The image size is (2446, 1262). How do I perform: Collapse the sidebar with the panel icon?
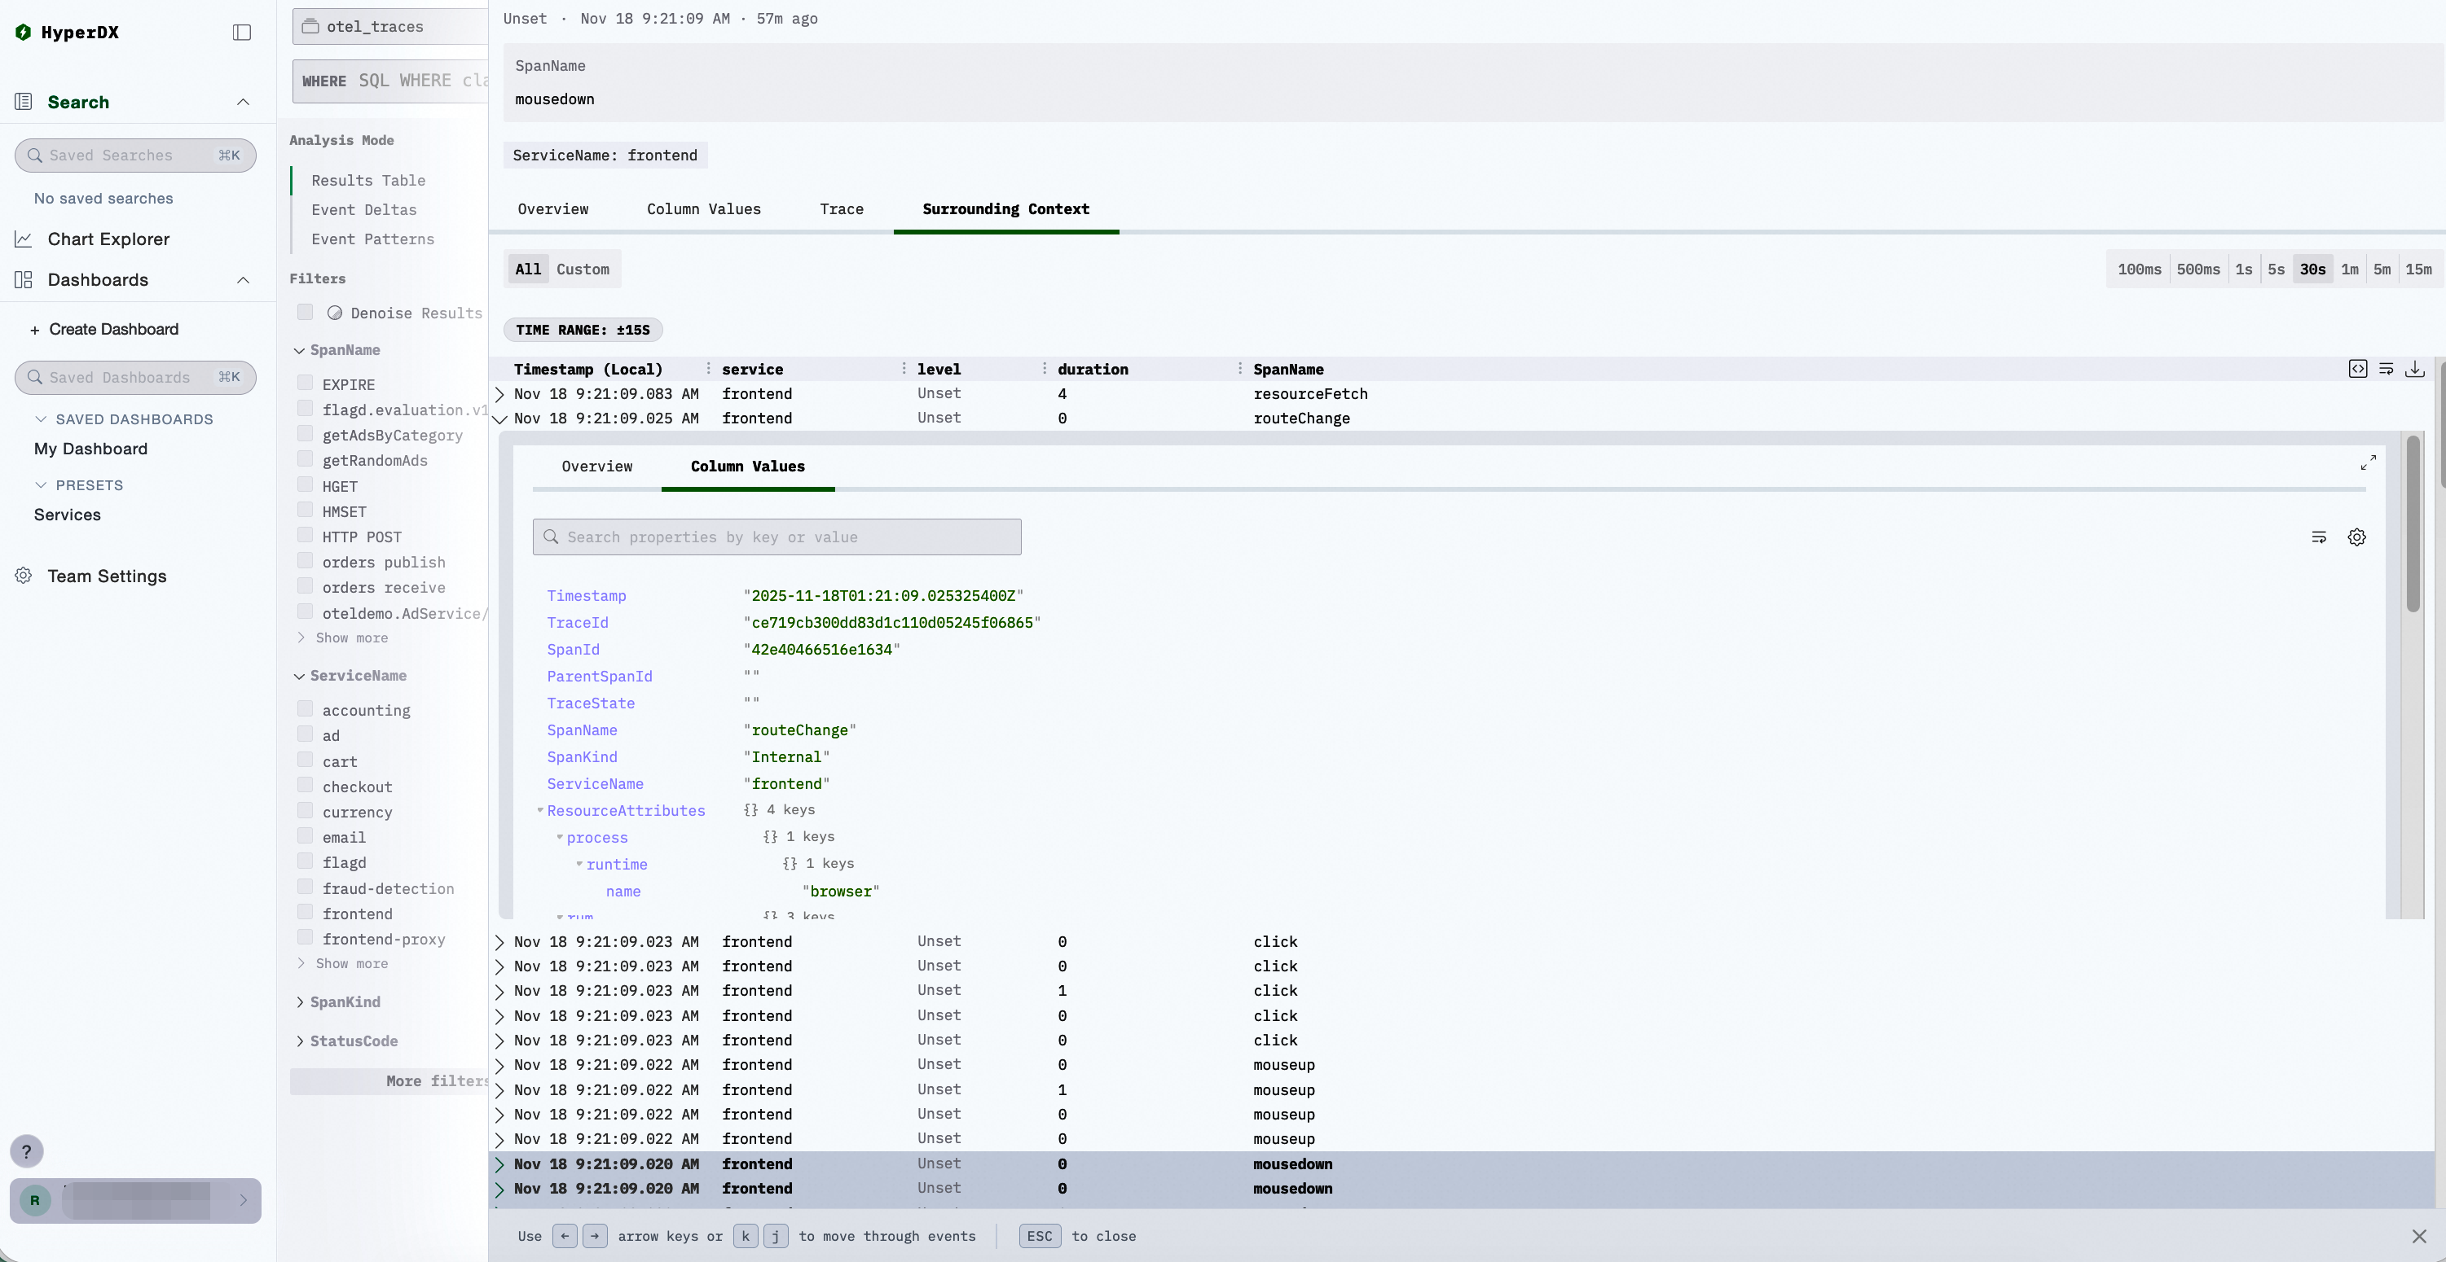[242, 33]
